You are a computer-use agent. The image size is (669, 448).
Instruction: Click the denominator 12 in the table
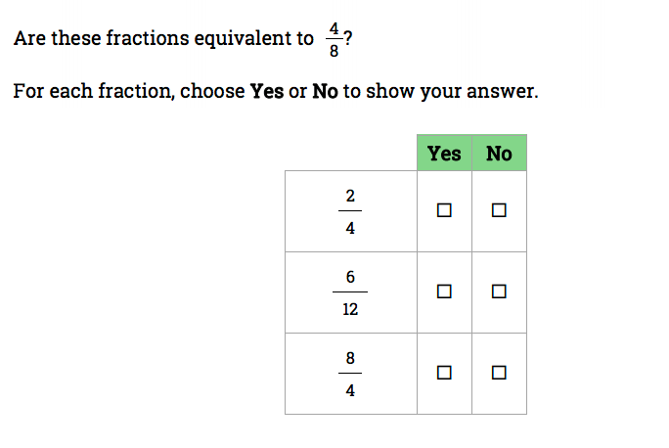click(350, 309)
